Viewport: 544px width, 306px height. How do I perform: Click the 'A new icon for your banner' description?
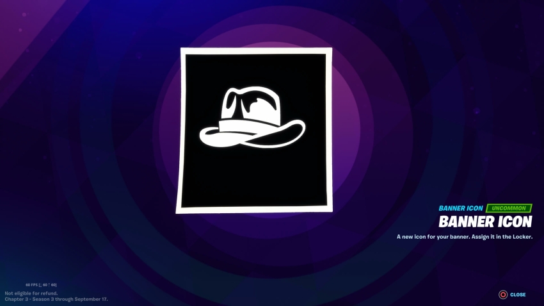(465, 237)
